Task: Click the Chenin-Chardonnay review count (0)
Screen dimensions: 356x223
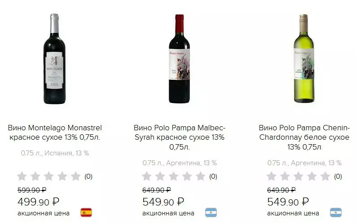Action: 338,176
